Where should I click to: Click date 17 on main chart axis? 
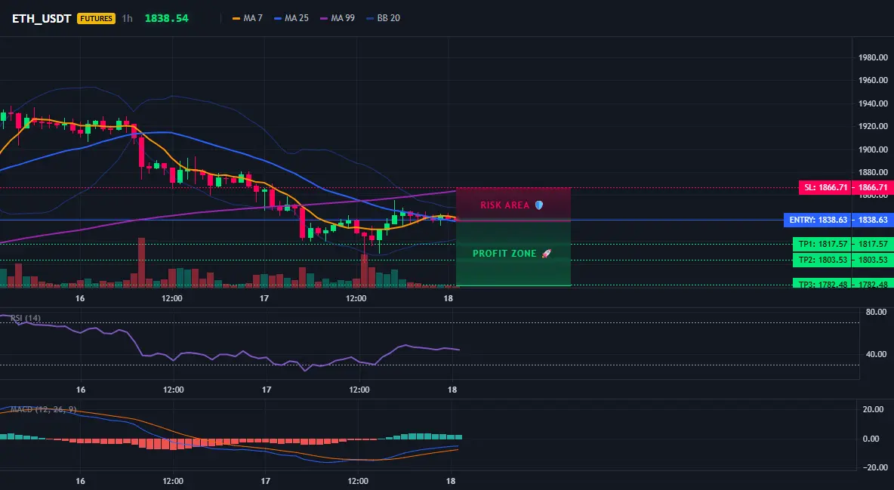[264, 298]
